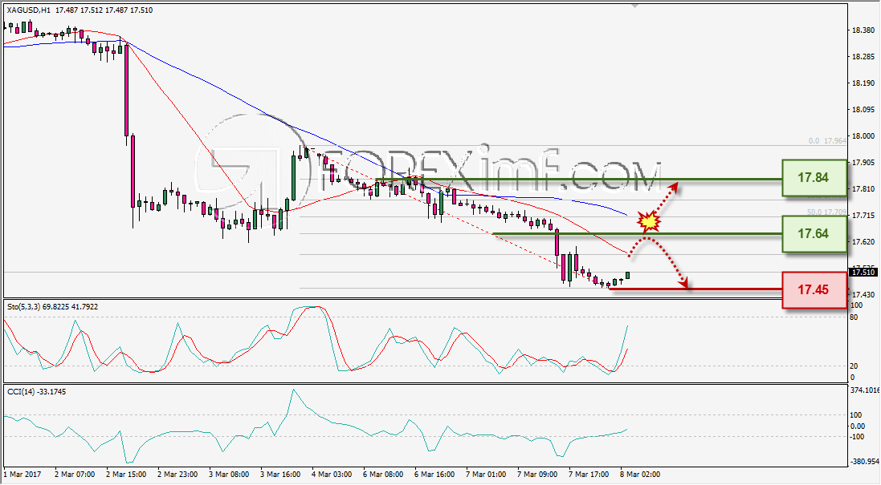881x485 pixels.
Task: Select the CCI(14) indicator label
Action: coord(21,391)
